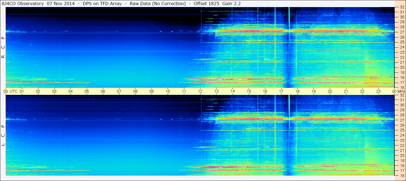The width and height of the screenshot is (406, 181).
Task: Click 27 MHz label in upper RCP panel
Action: coord(402,32)
